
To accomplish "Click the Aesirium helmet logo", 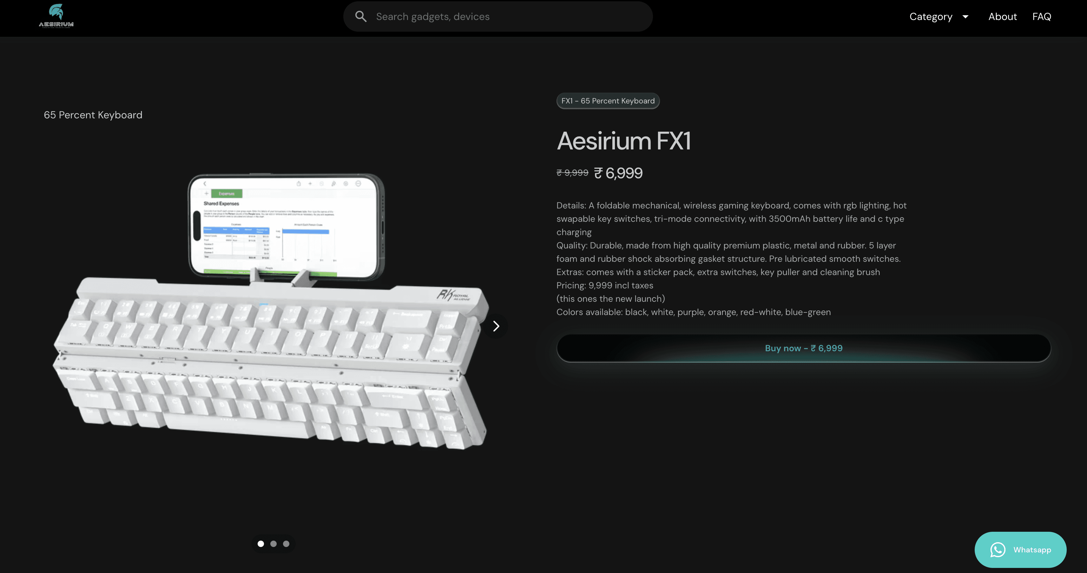I will tap(56, 16).
